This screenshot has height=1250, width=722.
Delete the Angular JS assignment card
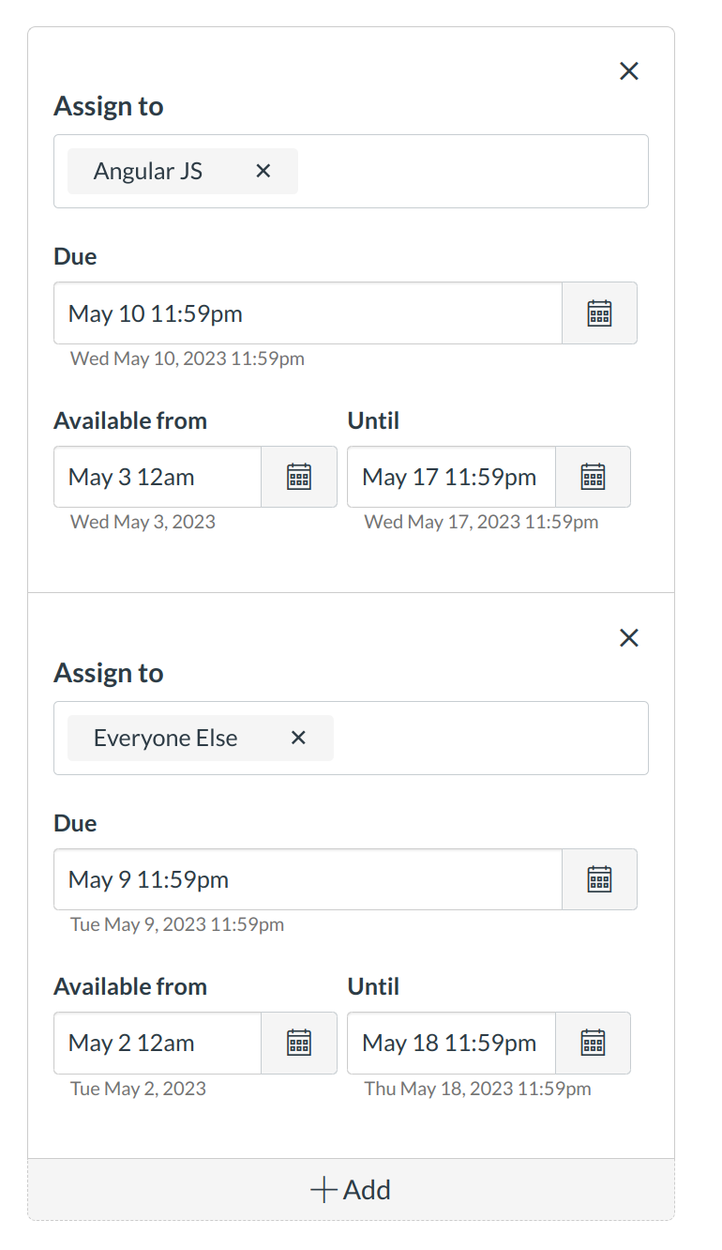coord(629,71)
